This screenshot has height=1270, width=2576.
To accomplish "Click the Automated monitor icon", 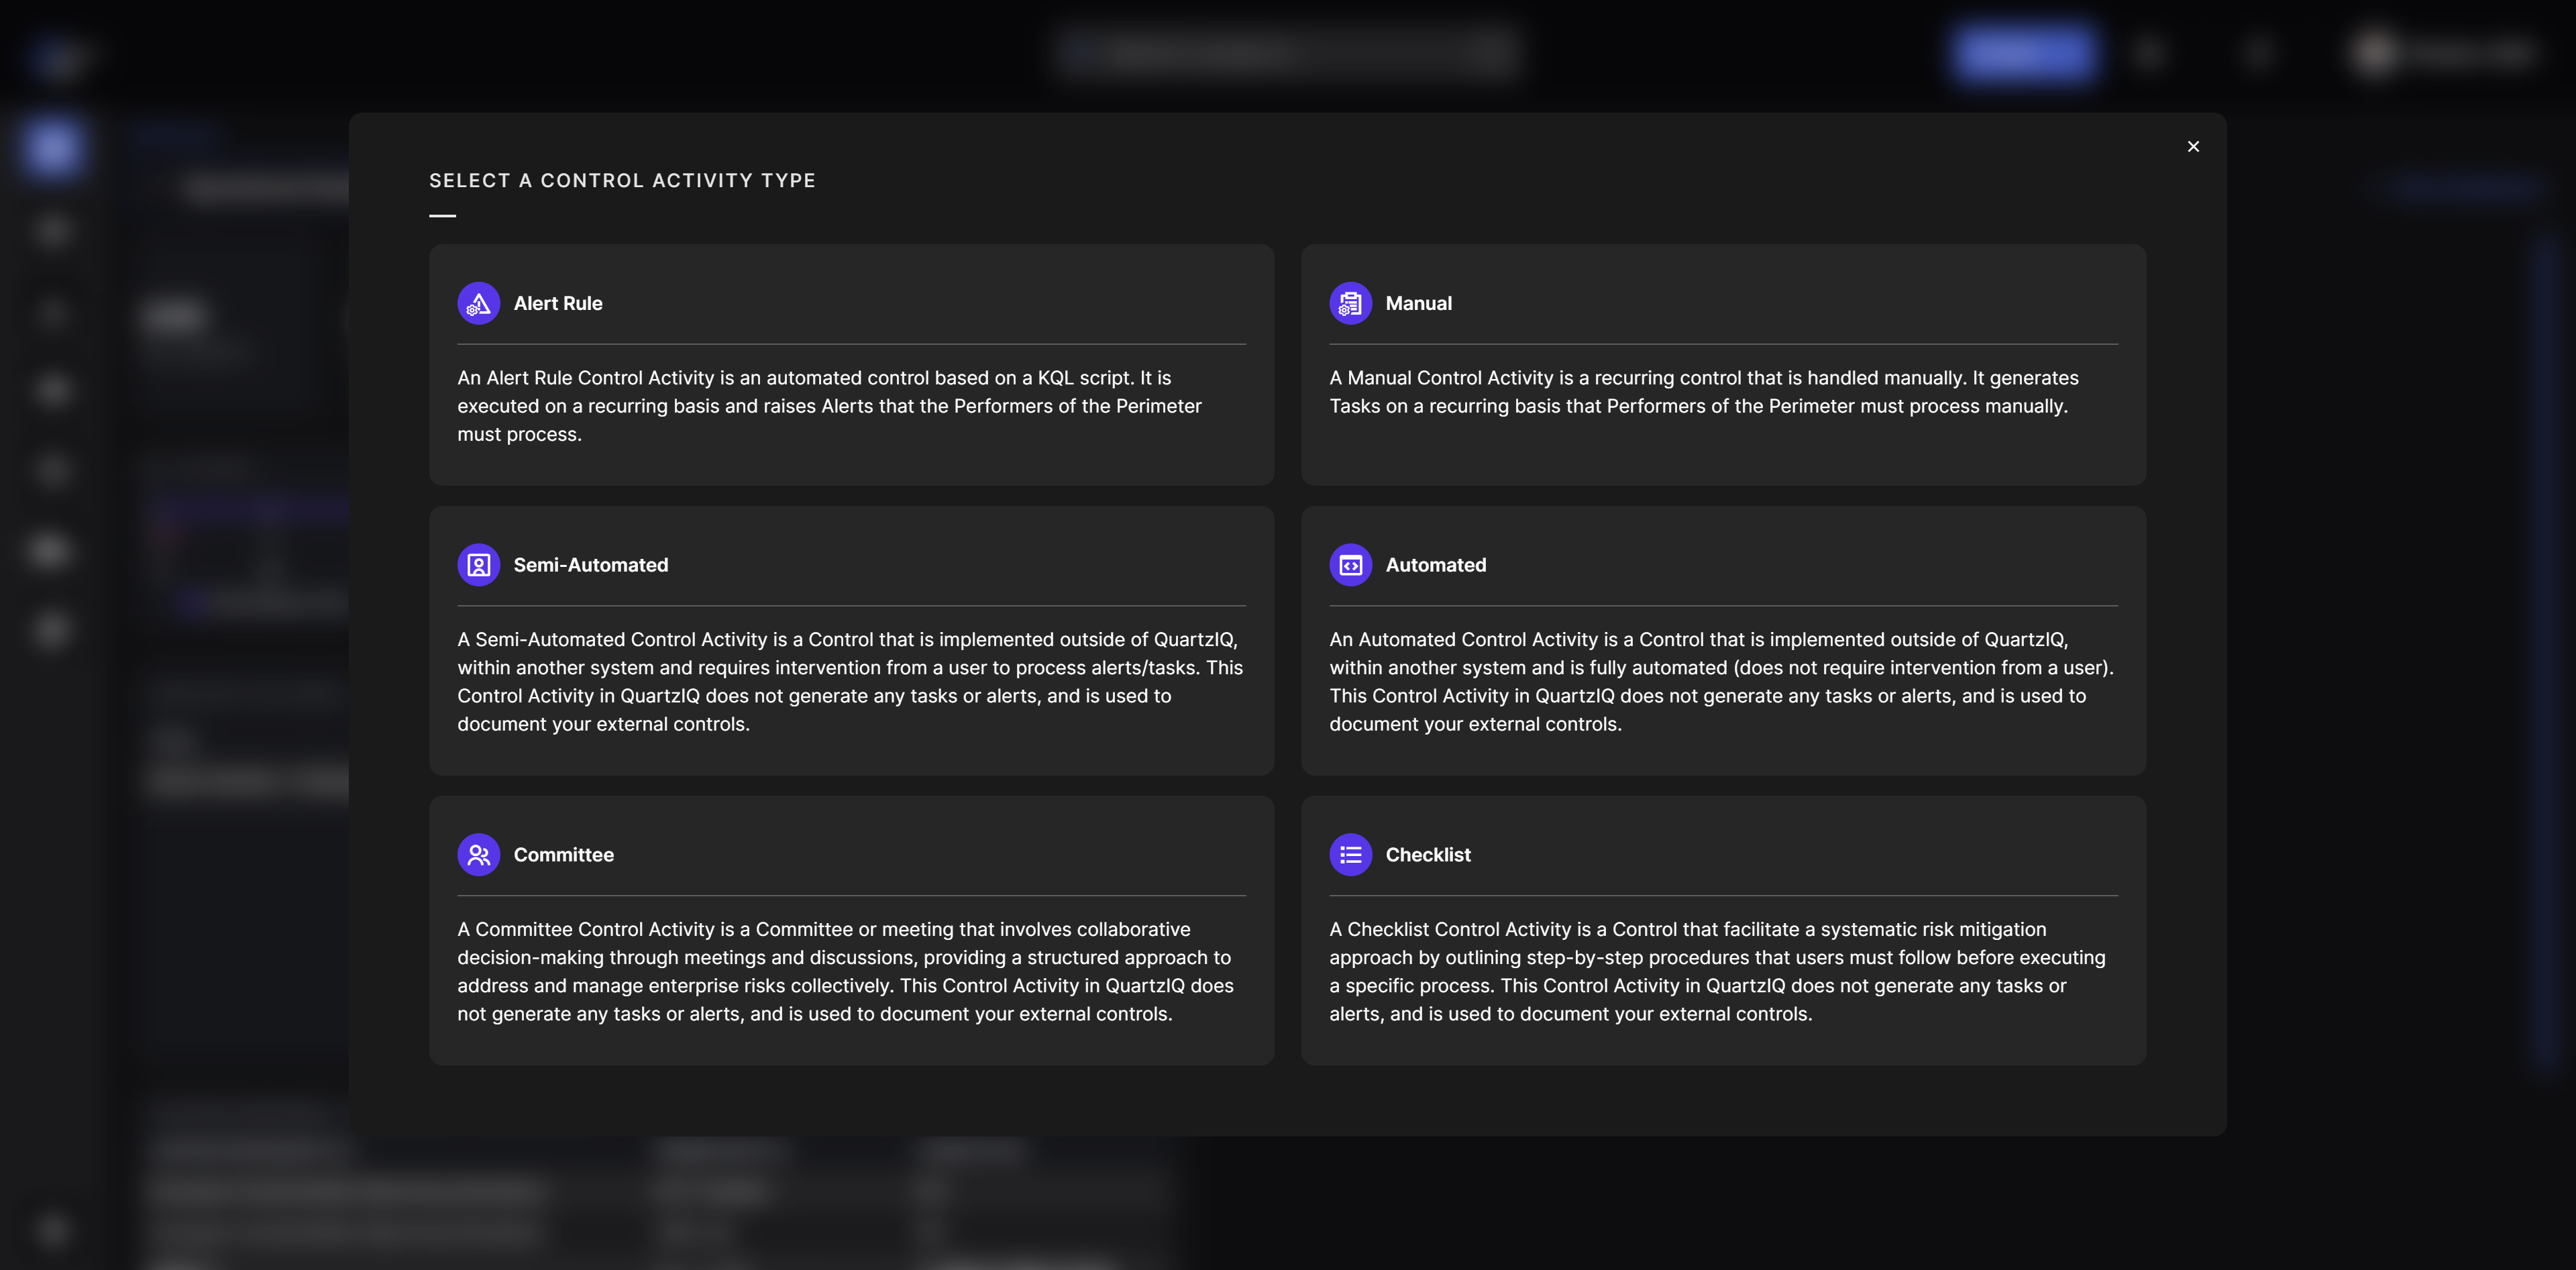I will (1350, 564).
